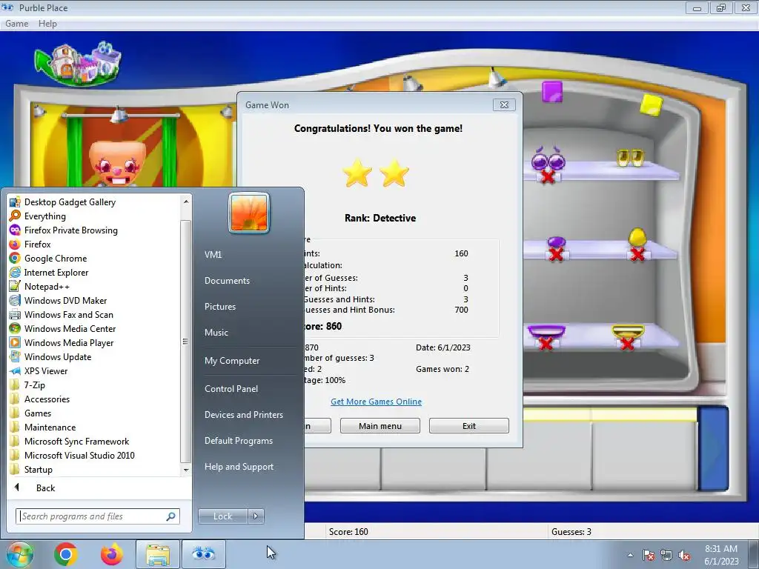Open Documents from the start menu

point(227,281)
